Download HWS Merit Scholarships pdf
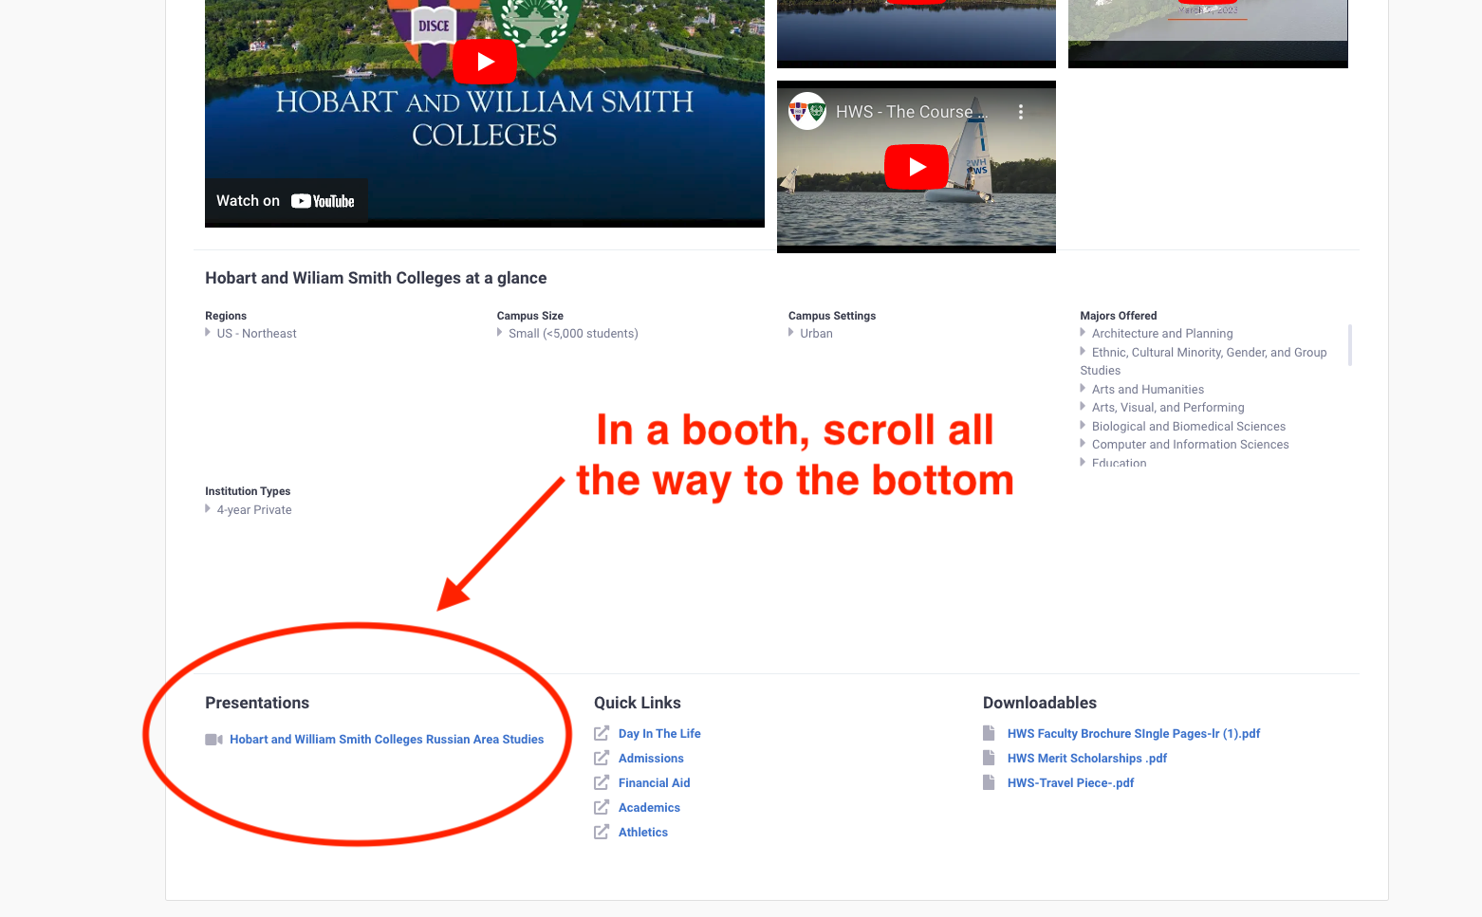1482x917 pixels. (1087, 759)
